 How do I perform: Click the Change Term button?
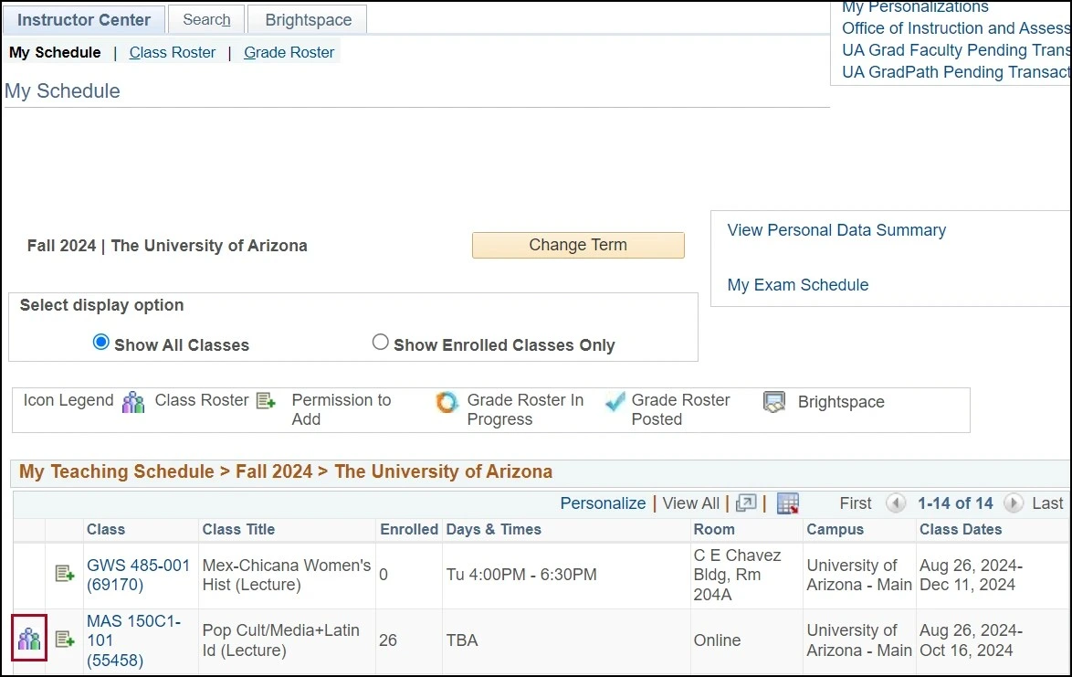pyautogui.click(x=578, y=245)
